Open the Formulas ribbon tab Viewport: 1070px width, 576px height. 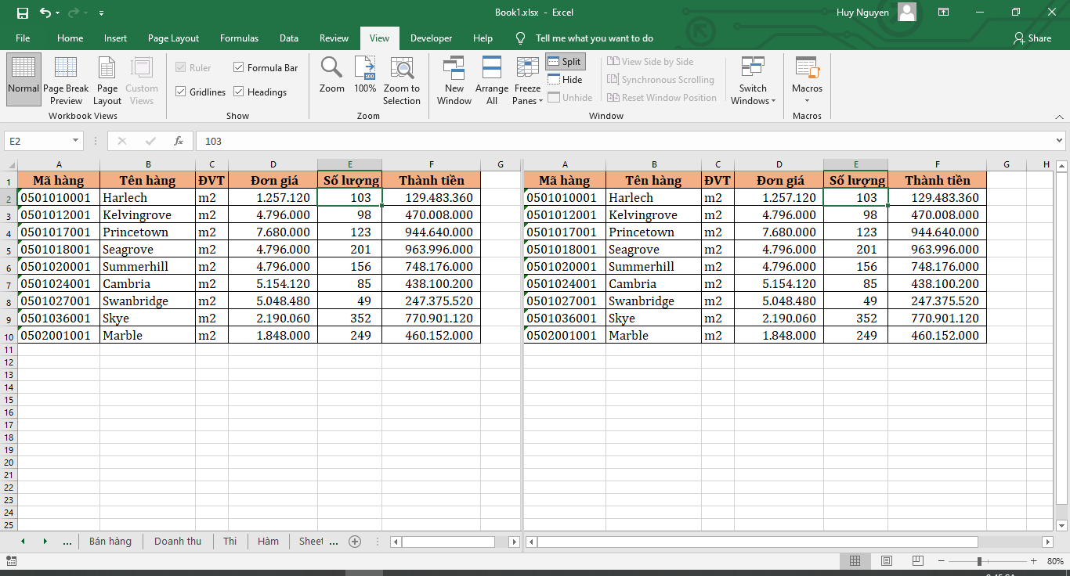click(x=239, y=38)
